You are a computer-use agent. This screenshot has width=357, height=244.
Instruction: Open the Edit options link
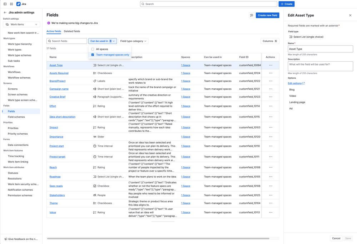pos(294,83)
